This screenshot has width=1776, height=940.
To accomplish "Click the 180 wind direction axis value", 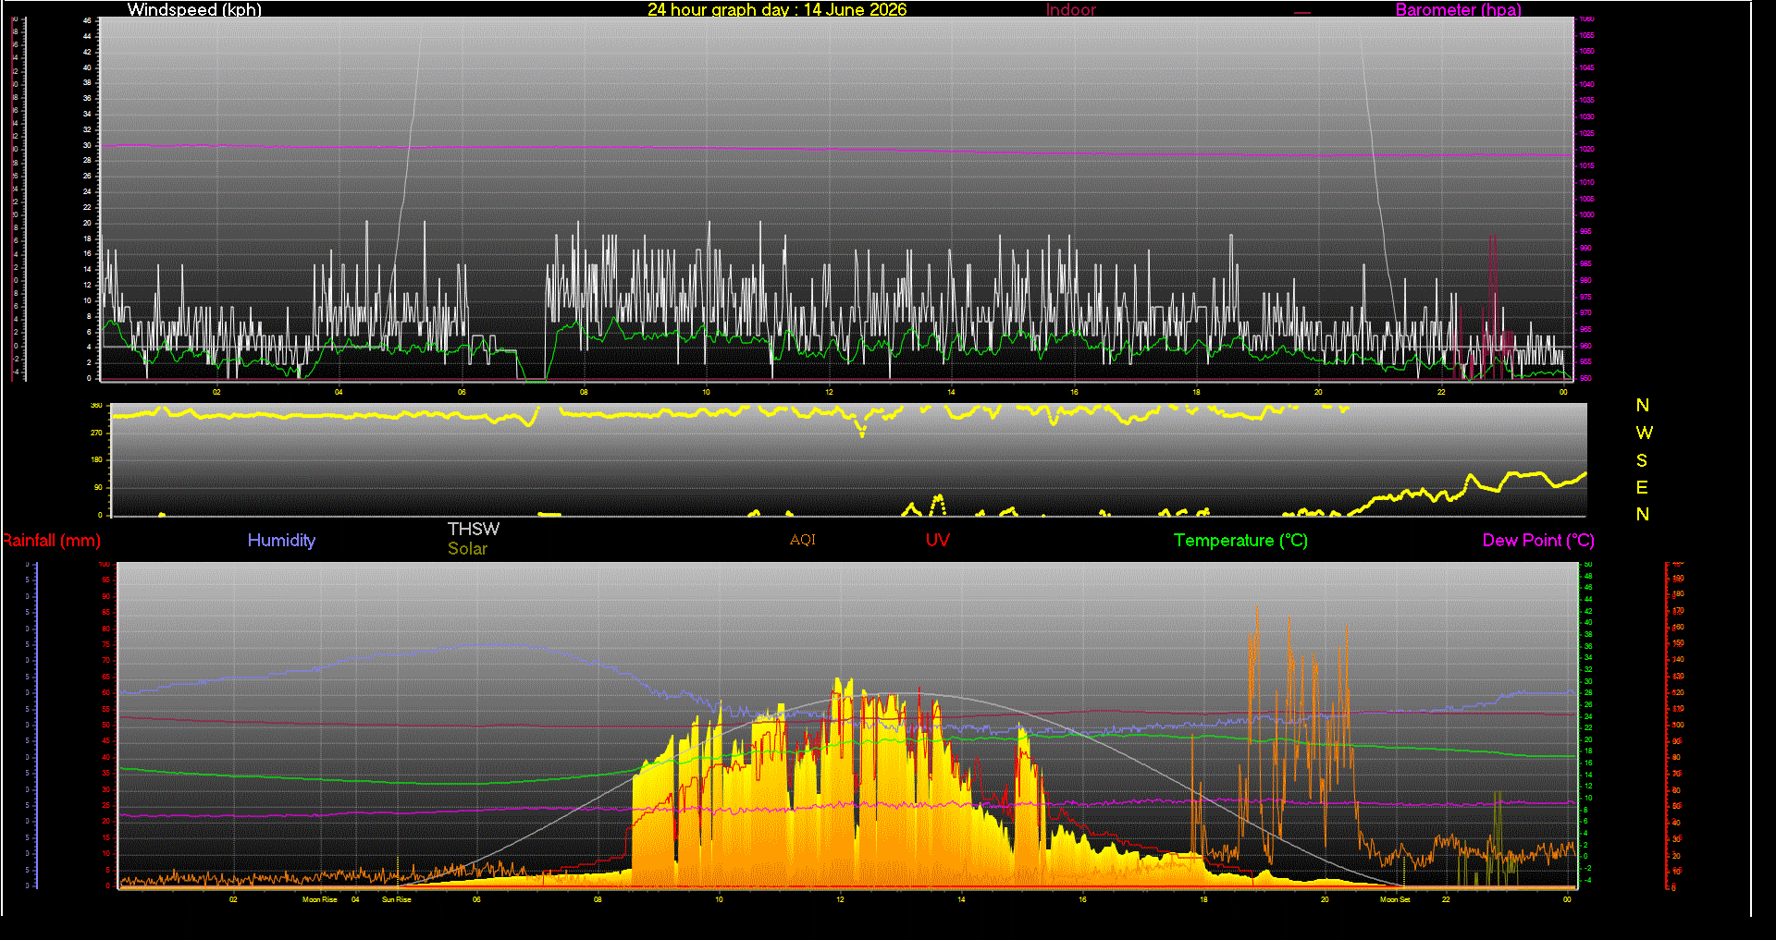I will [96, 459].
